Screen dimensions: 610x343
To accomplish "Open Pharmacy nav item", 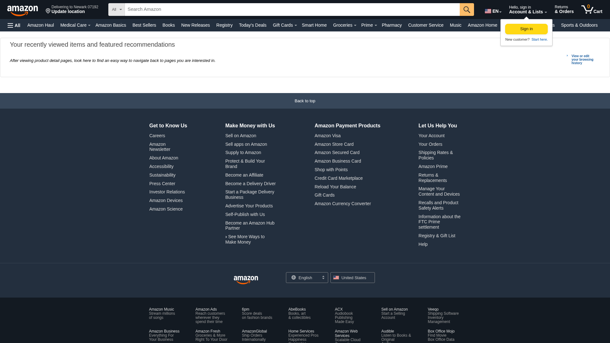I will coord(392,25).
